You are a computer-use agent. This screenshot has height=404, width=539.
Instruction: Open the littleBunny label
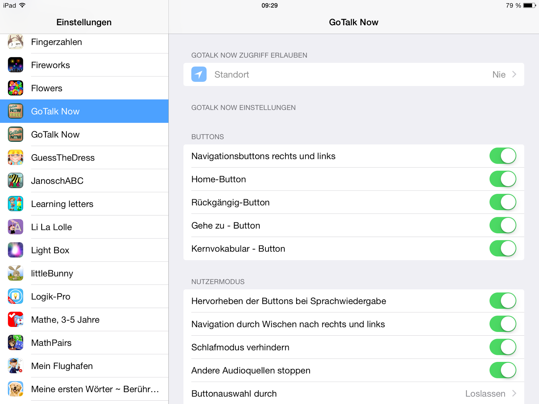coord(52,273)
